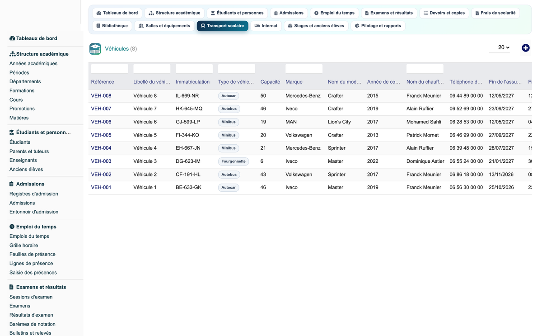Click the Libellé du véhicule filter field

tap(152, 69)
